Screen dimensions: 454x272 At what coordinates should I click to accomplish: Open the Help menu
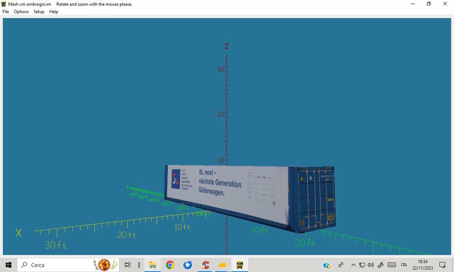[54, 12]
